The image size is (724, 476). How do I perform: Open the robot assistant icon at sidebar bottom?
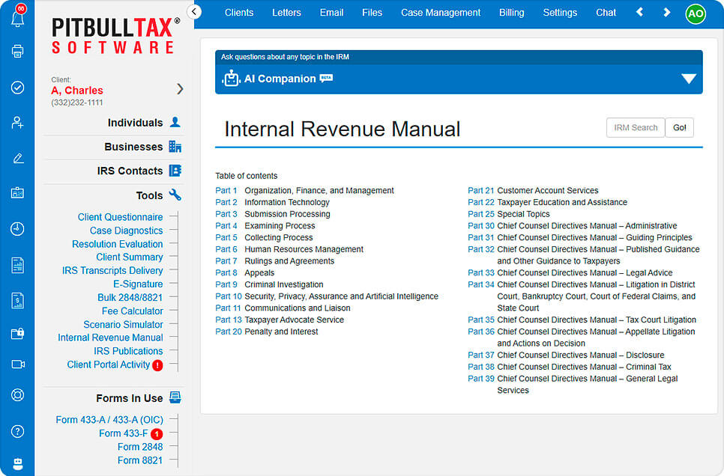coord(17,463)
